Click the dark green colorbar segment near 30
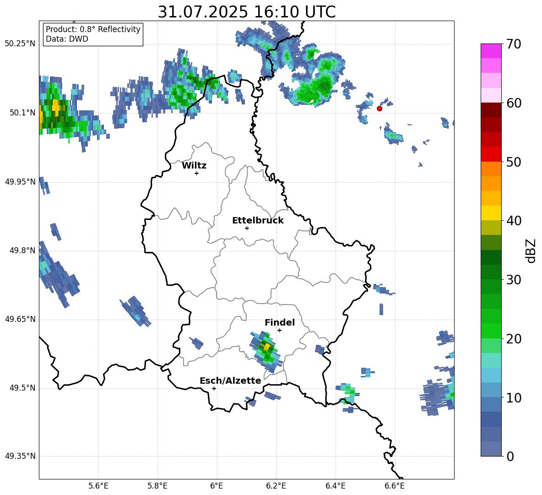 [x=491, y=272]
